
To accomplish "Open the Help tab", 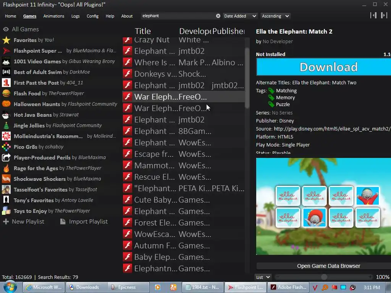I will (110, 16).
